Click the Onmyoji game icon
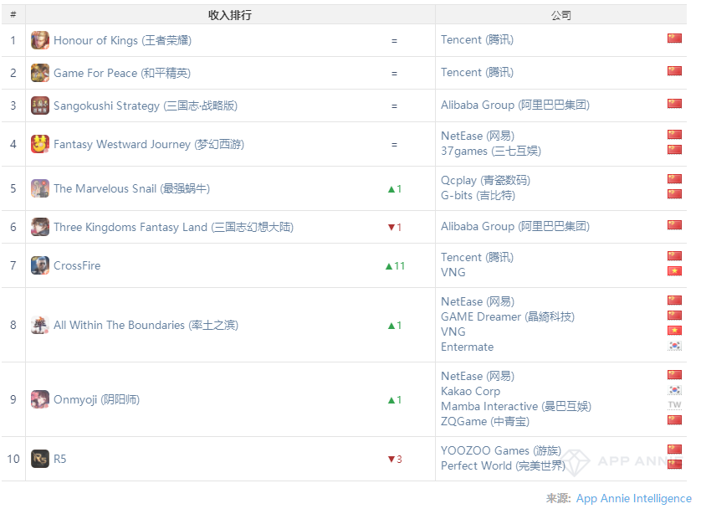This screenshot has width=701, height=514. tap(40, 399)
